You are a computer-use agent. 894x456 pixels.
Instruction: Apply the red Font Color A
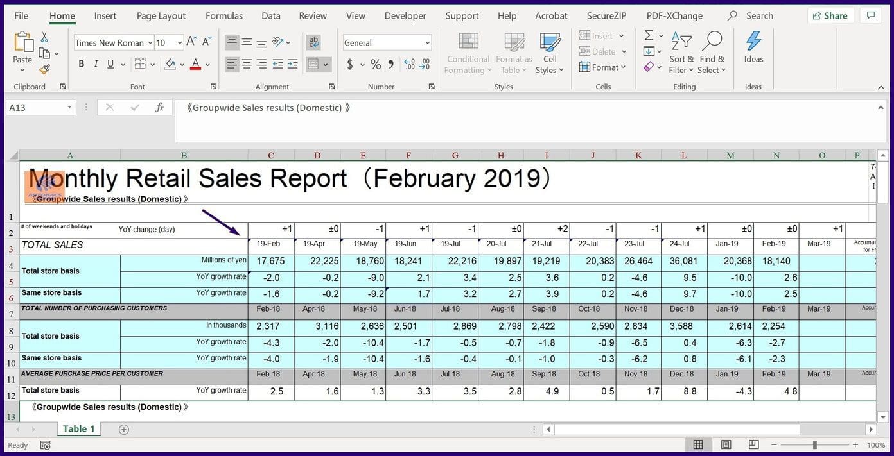coord(195,64)
